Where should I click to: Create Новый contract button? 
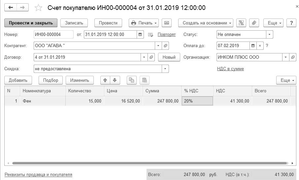click(169, 57)
